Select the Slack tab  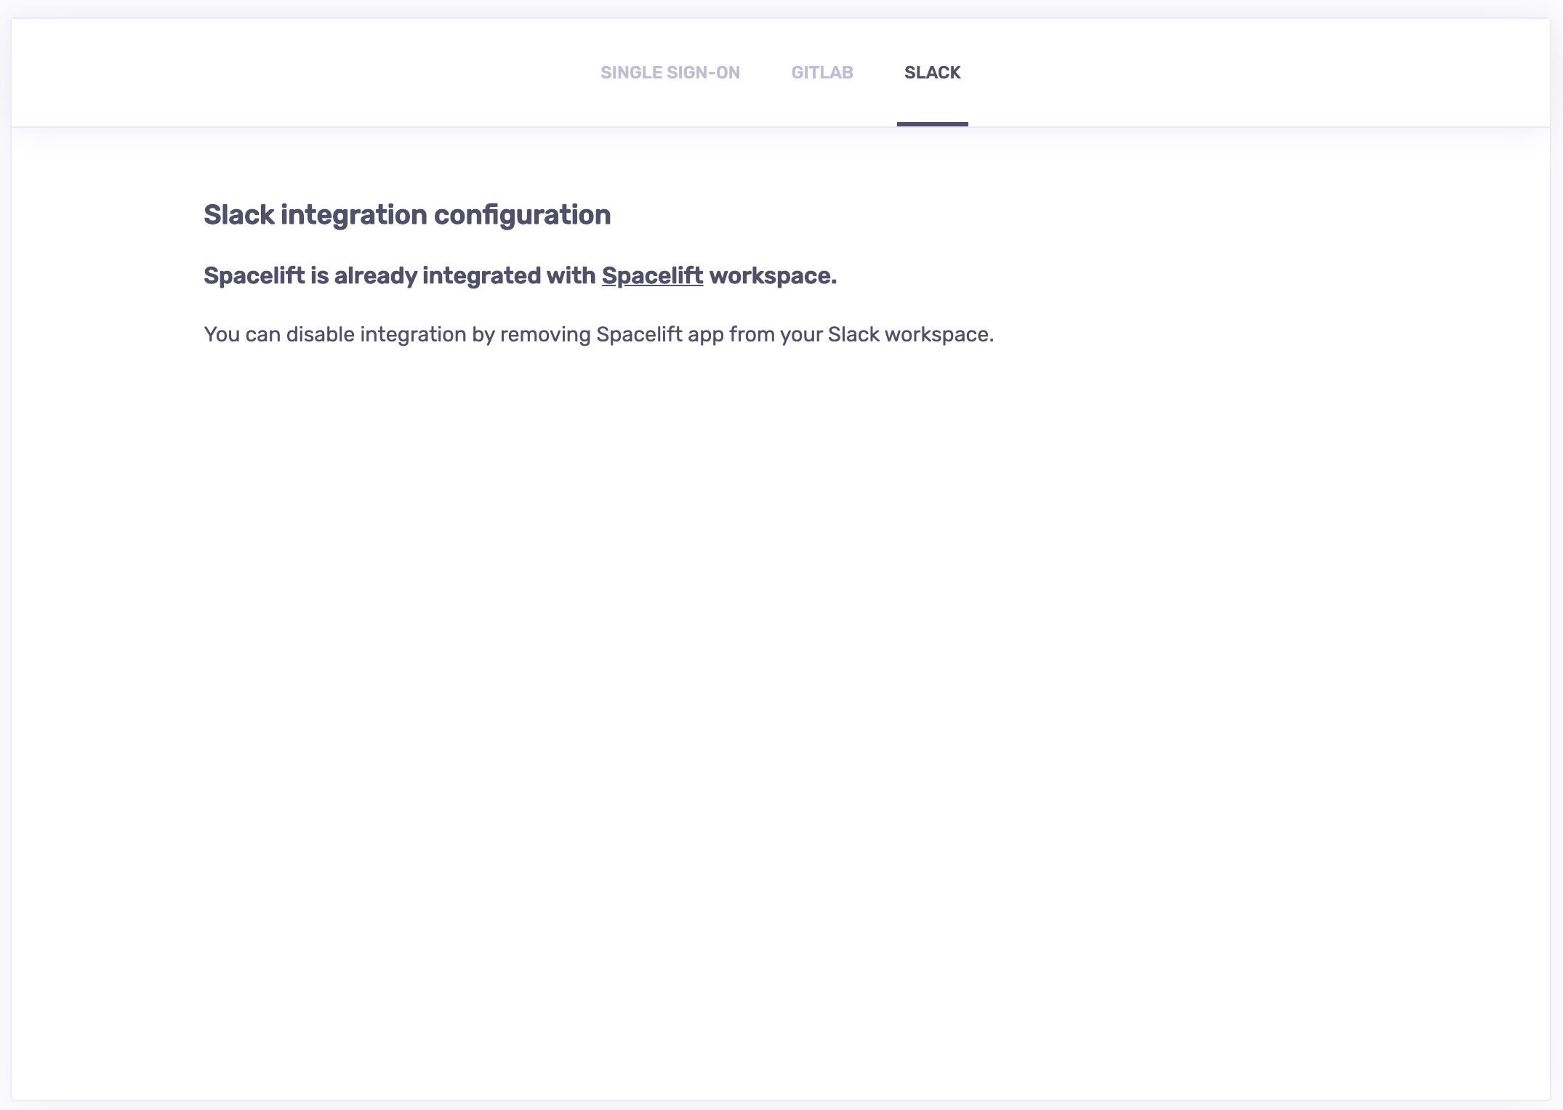tap(932, 73)
